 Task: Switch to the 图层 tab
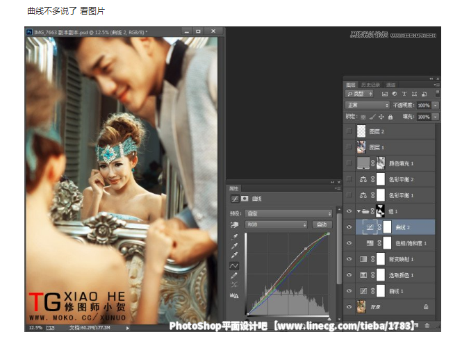point(350,85)
